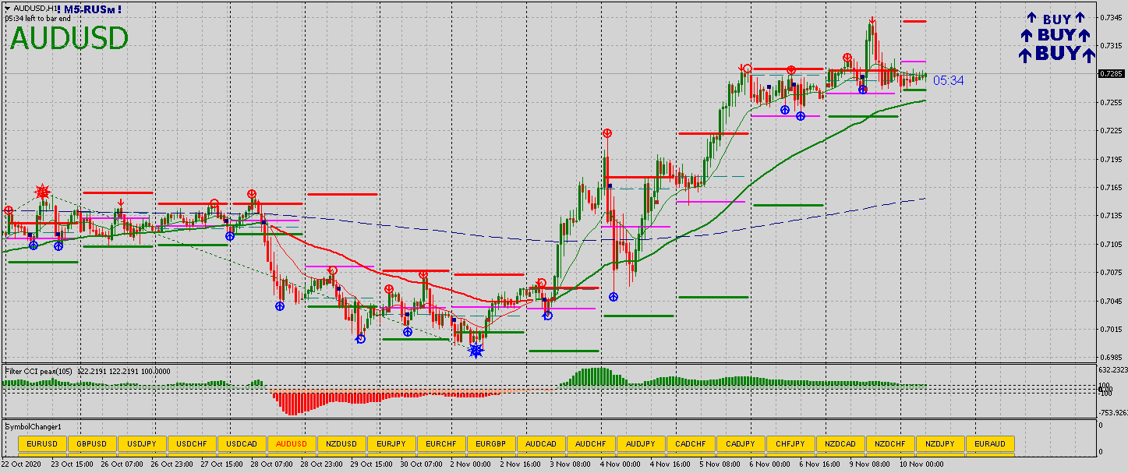Click the Filter CCI indicator label

[39, 372]
